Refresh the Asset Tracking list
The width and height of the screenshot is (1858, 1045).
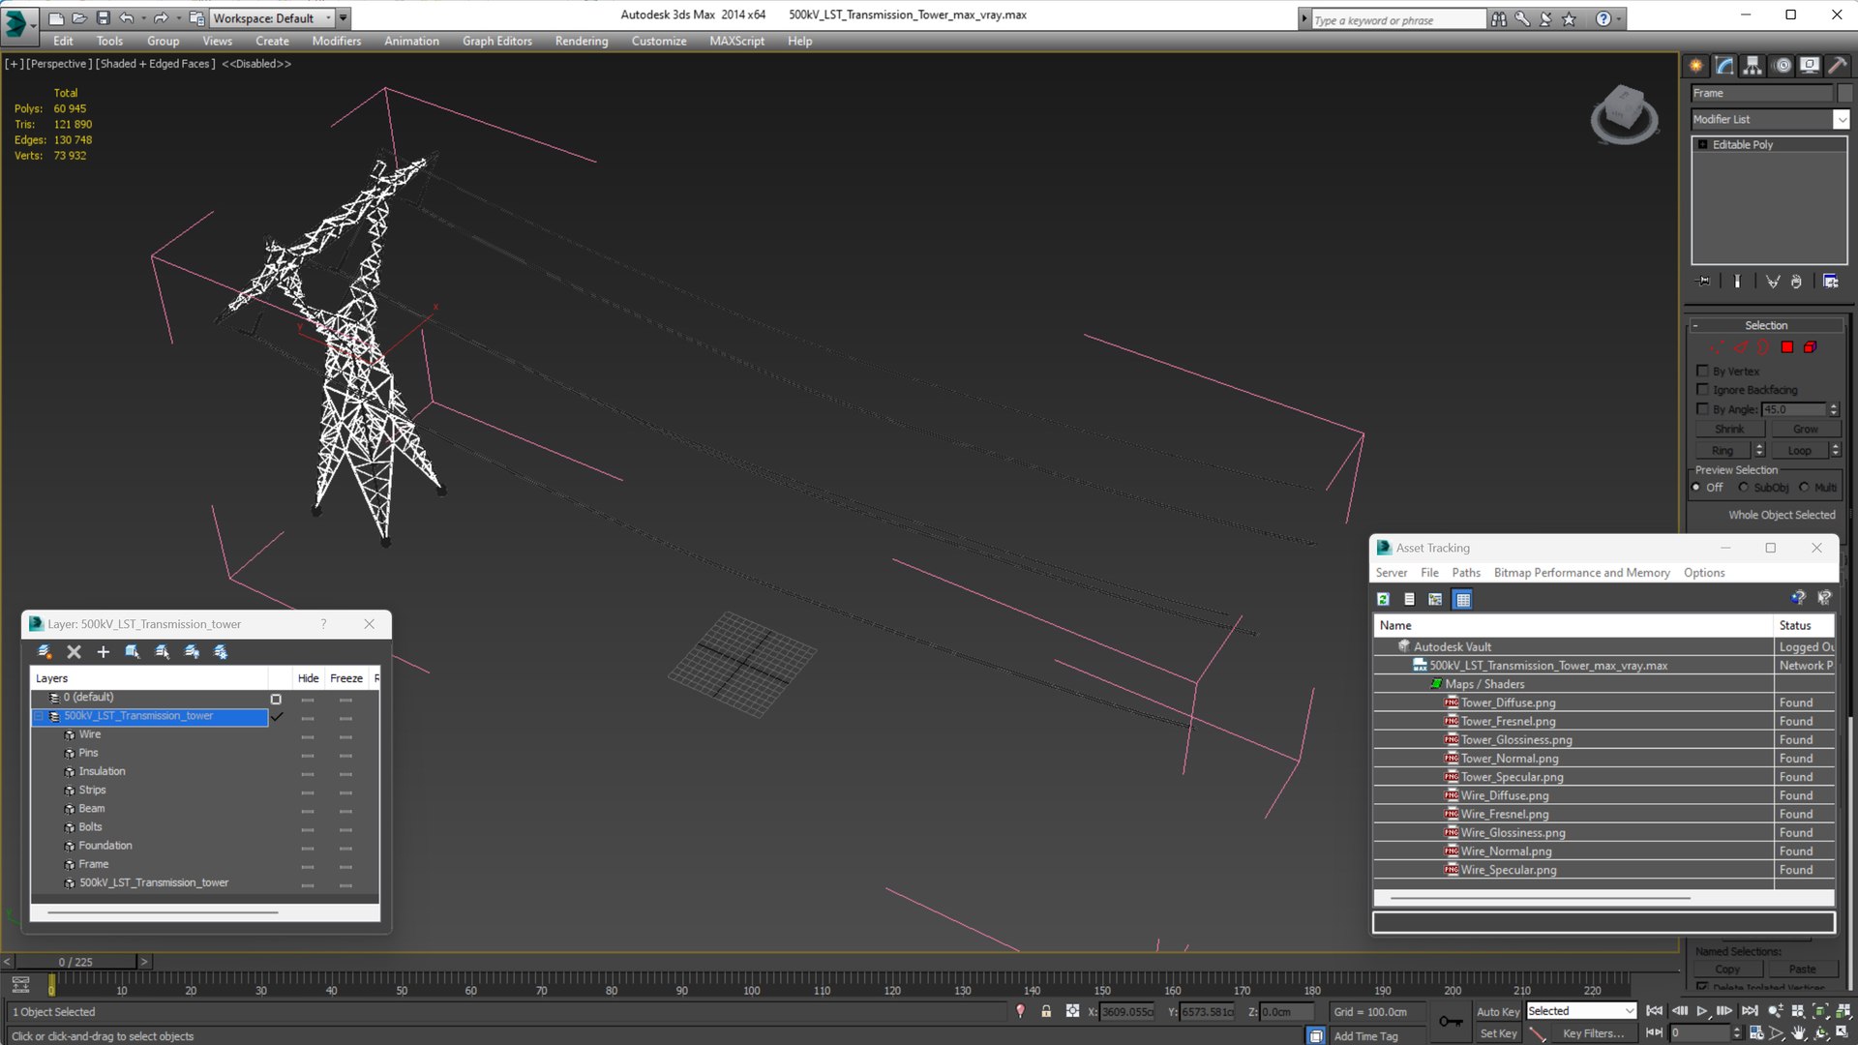1384,600
